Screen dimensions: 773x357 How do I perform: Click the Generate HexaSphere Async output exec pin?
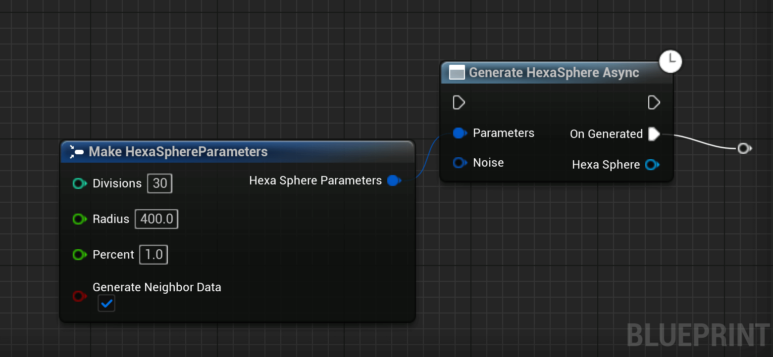tap(654, 102)
